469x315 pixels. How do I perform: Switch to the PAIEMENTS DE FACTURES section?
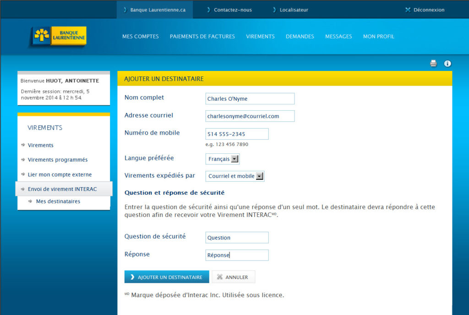point(202,36)
